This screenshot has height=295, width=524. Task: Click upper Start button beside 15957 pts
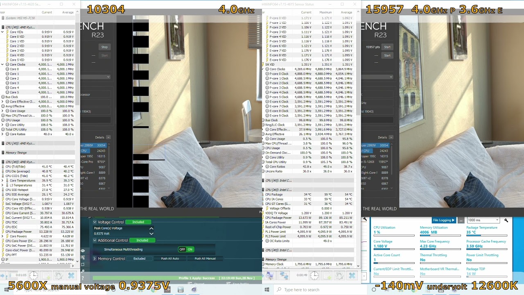coord(387,47)
